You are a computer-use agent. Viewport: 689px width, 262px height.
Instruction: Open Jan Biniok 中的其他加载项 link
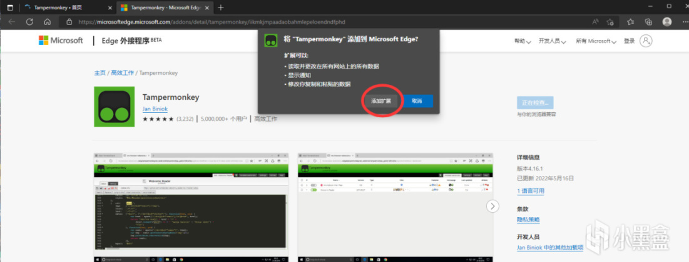pos(550,248)
